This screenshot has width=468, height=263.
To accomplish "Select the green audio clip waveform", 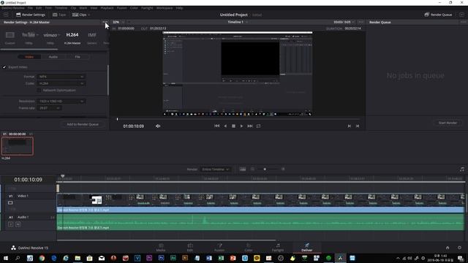I will (260, 222).
